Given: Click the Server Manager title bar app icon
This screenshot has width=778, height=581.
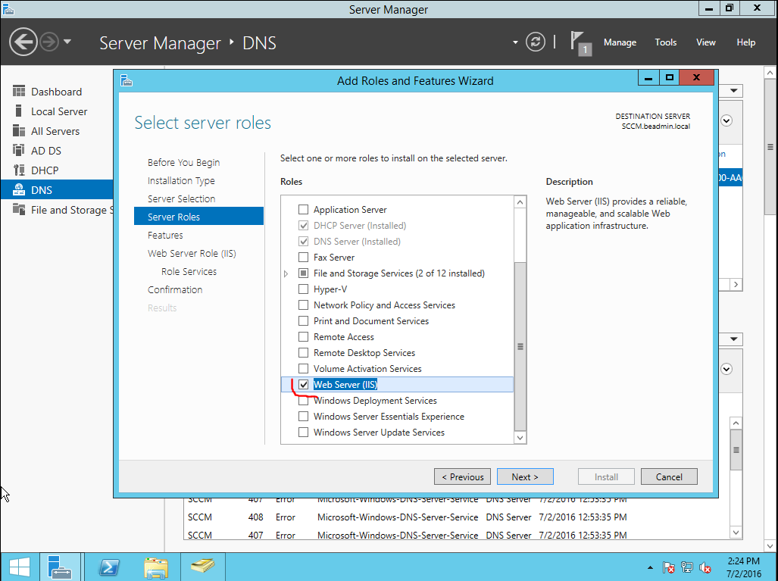Looking at the screenshot, I should [x=8, y=9].
